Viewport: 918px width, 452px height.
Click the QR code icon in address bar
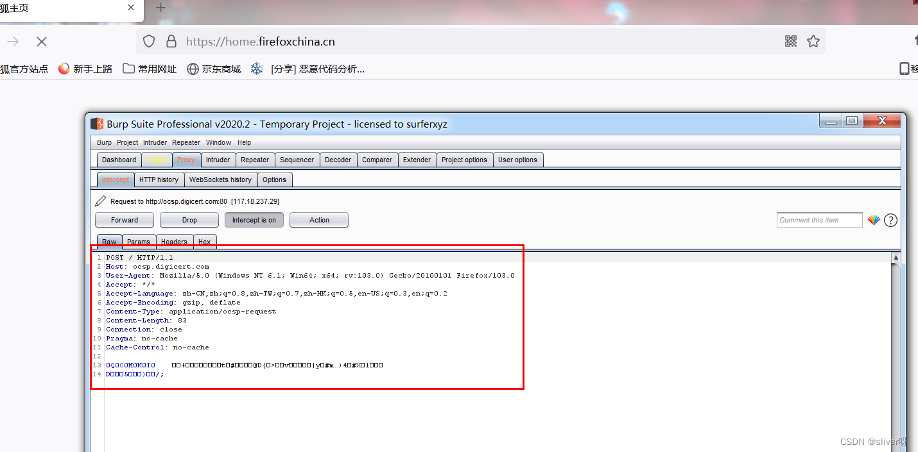(791, 42)
